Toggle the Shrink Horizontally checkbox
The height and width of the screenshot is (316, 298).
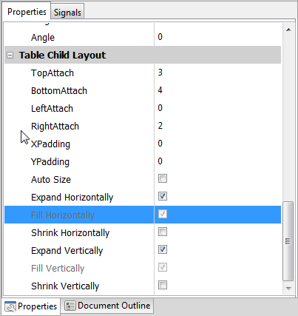[x=163, y=232]
